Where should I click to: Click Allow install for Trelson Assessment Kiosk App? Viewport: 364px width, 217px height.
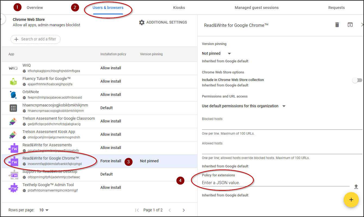pos(111,134)
